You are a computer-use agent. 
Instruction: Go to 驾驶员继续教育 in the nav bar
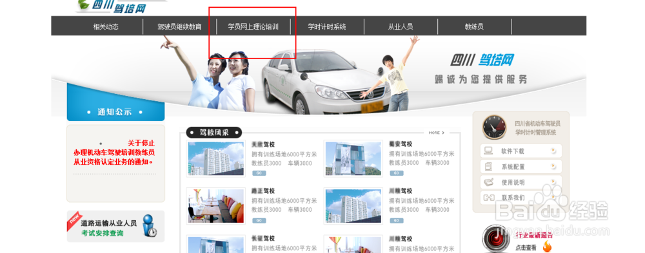tap(179, 26)
